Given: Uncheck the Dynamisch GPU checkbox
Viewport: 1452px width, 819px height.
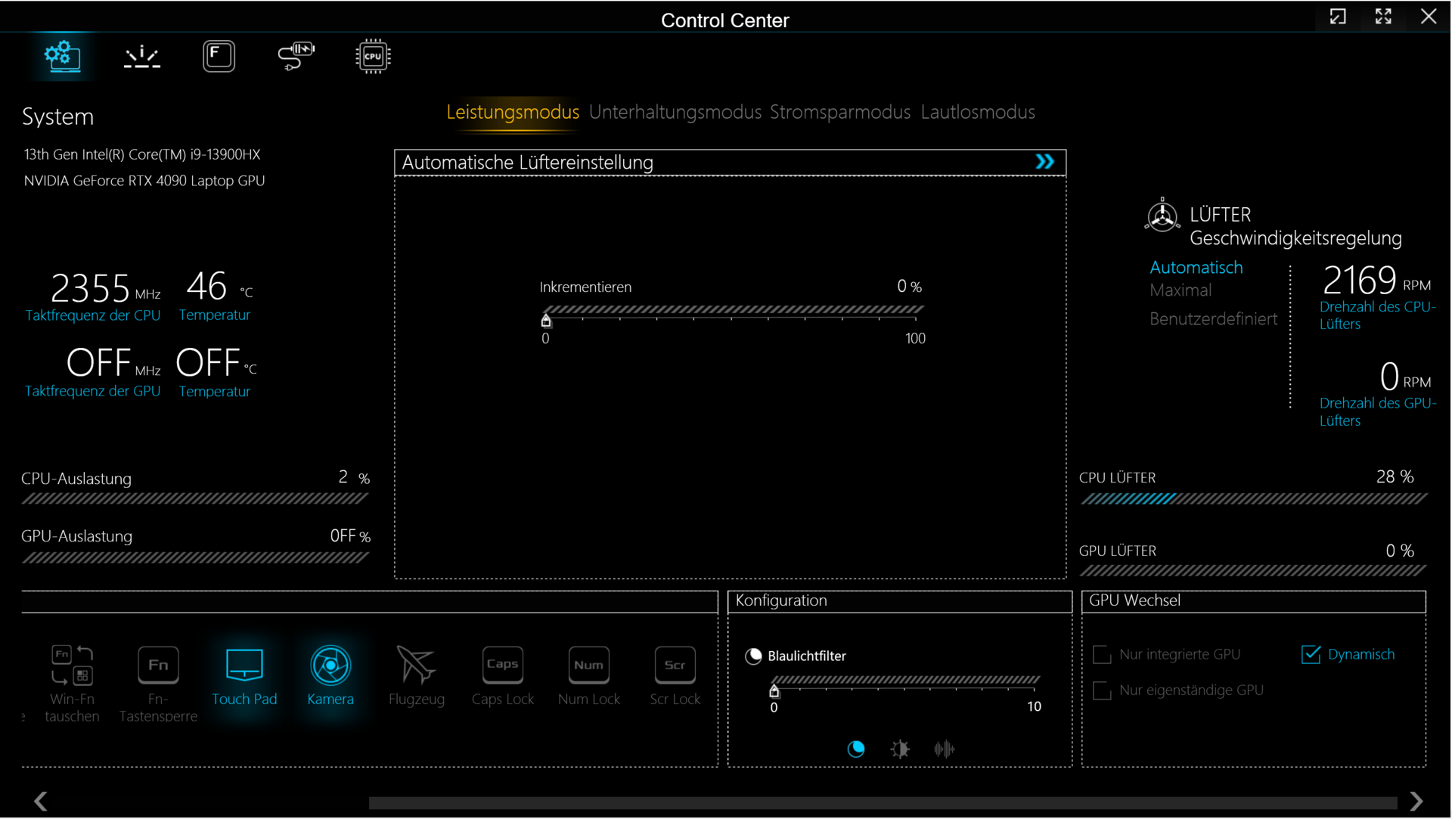Looking at the screenshot, I should click(x=1311, y=655).
